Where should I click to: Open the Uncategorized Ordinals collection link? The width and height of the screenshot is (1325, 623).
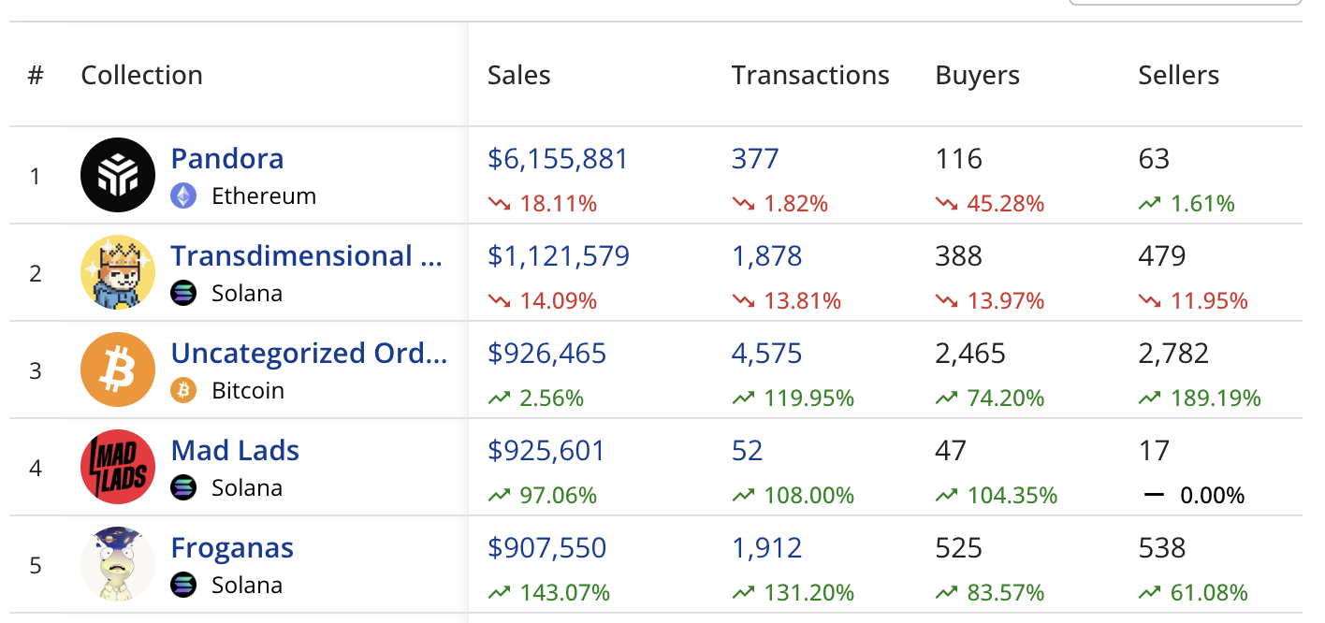coord(309,353)
